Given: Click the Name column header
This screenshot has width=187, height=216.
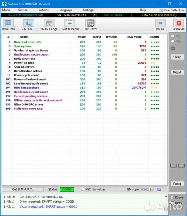Looking at the screenshot, I should (24, 37).
